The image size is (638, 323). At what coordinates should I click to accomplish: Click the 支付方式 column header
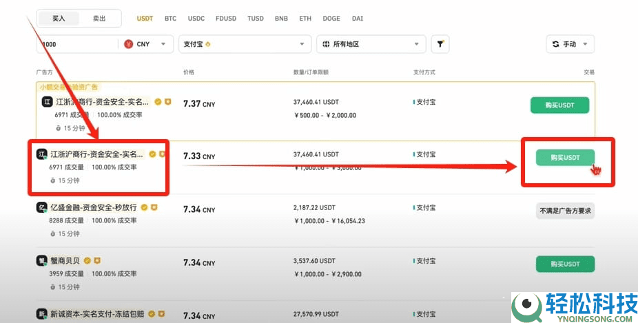(x=424, y=72)
